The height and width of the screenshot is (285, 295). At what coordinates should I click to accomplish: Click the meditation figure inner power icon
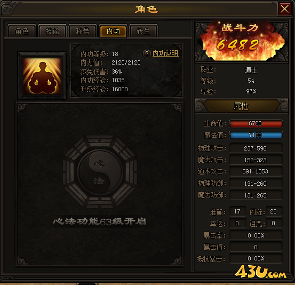[42, 76]
